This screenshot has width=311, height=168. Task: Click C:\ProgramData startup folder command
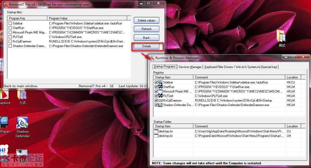239,136
